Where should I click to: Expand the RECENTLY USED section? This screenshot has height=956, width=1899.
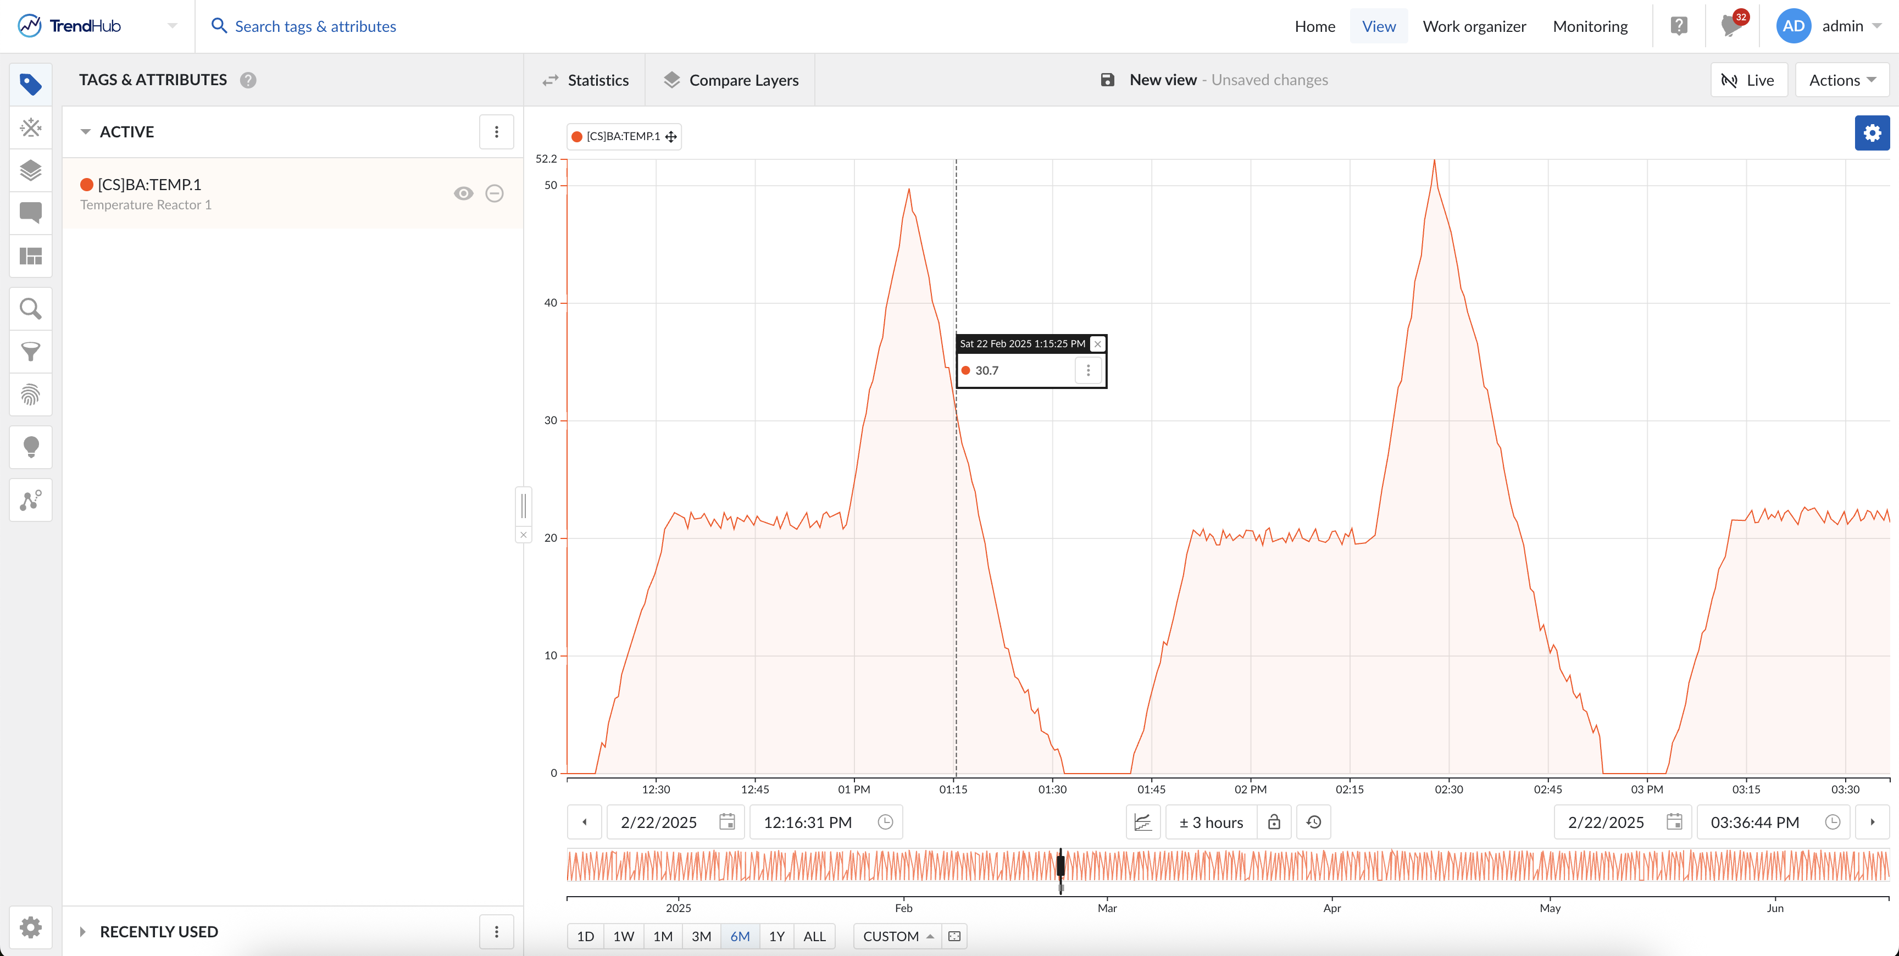click(x=84, y=932)
